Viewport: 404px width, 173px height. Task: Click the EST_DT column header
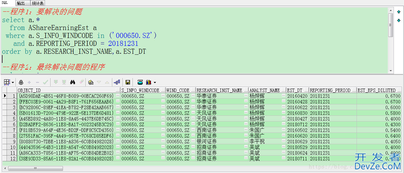point(297,90)
